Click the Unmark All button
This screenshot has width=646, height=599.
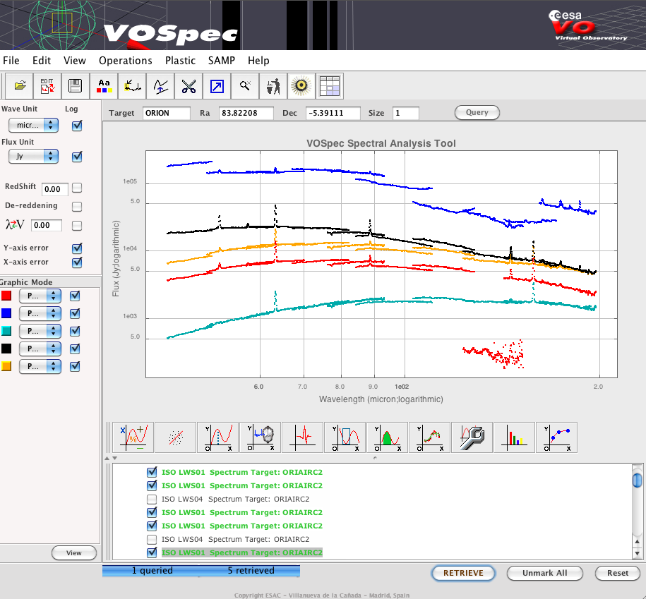(544, 573)
